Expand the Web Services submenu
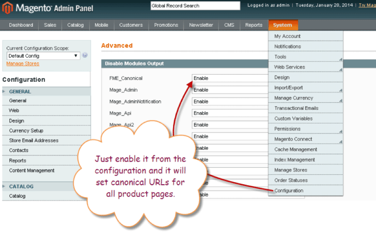This screenshot has height=249, width=376. 305,67
